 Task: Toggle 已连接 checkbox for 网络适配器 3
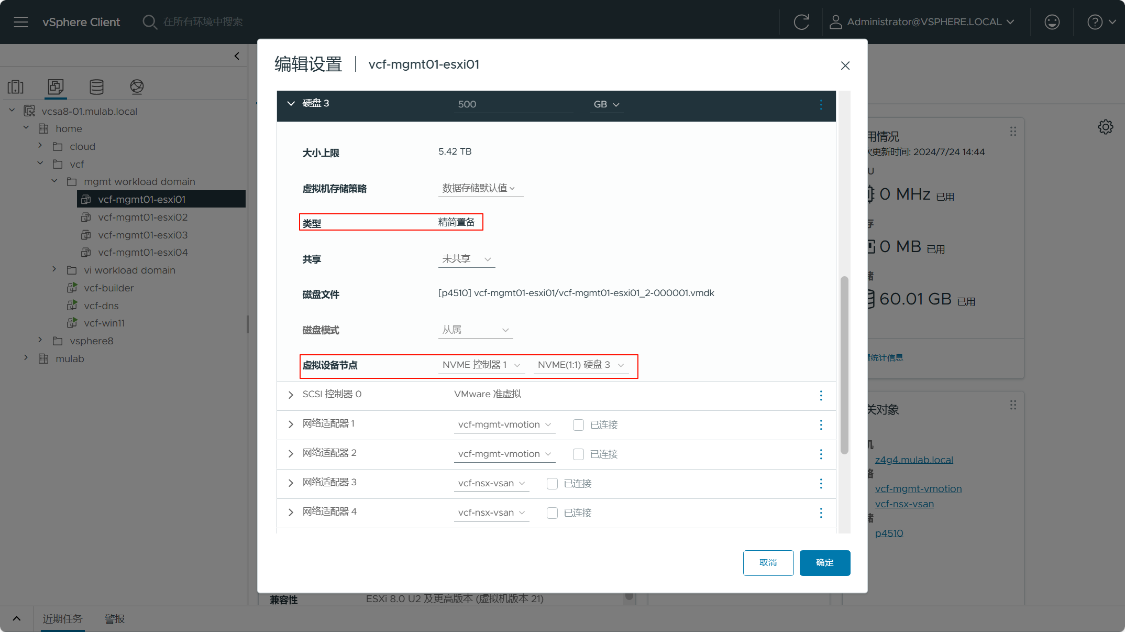[x=552, y=484]
